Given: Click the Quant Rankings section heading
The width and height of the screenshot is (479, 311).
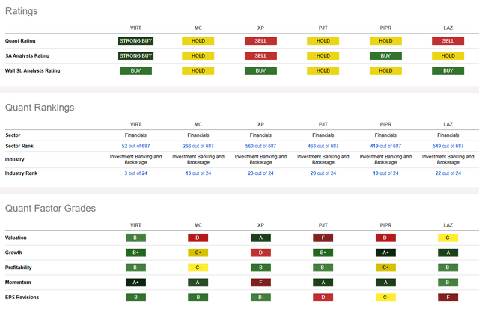Looking at the screenshot, I should click(x=40, y=108).
